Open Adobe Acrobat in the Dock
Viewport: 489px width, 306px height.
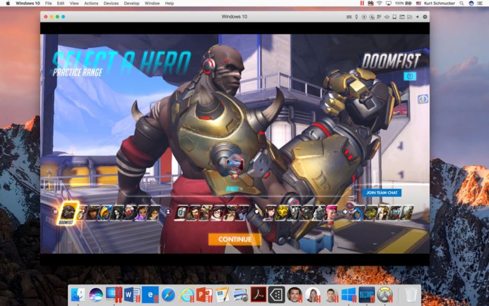259,295
